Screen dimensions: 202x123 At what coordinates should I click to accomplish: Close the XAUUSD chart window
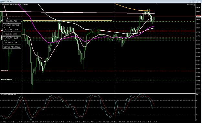[x=199, y=2]
